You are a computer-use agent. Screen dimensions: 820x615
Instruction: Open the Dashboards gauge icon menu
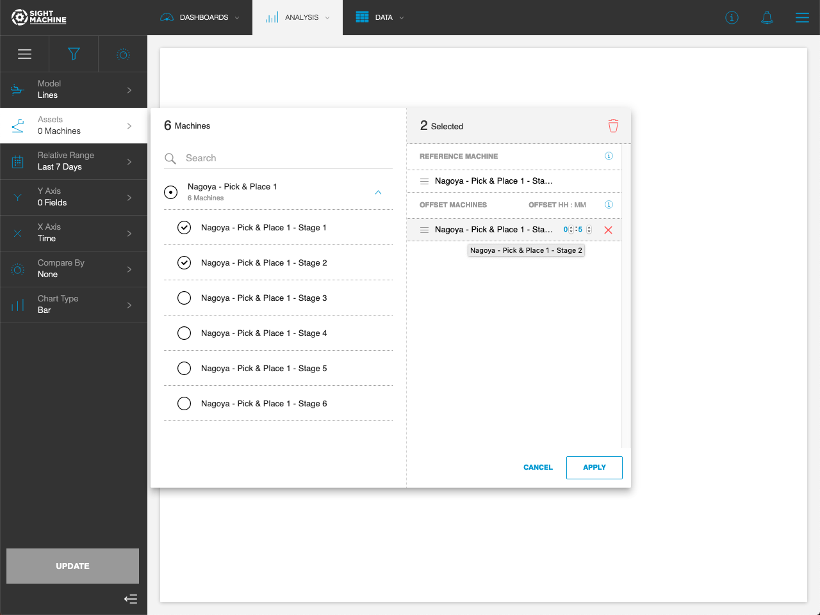tap(167, 17)
